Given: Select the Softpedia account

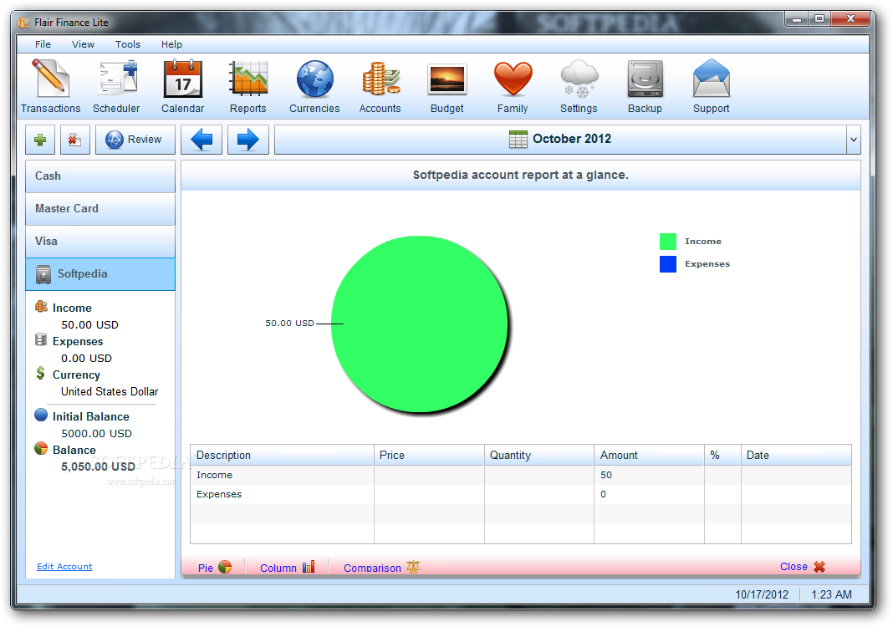Looking at the screenshot, I should click(100, 274).
